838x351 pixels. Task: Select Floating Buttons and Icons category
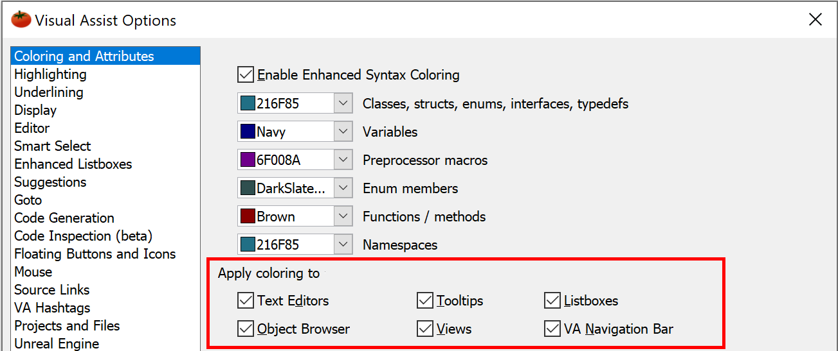click(x=95, y=254)
